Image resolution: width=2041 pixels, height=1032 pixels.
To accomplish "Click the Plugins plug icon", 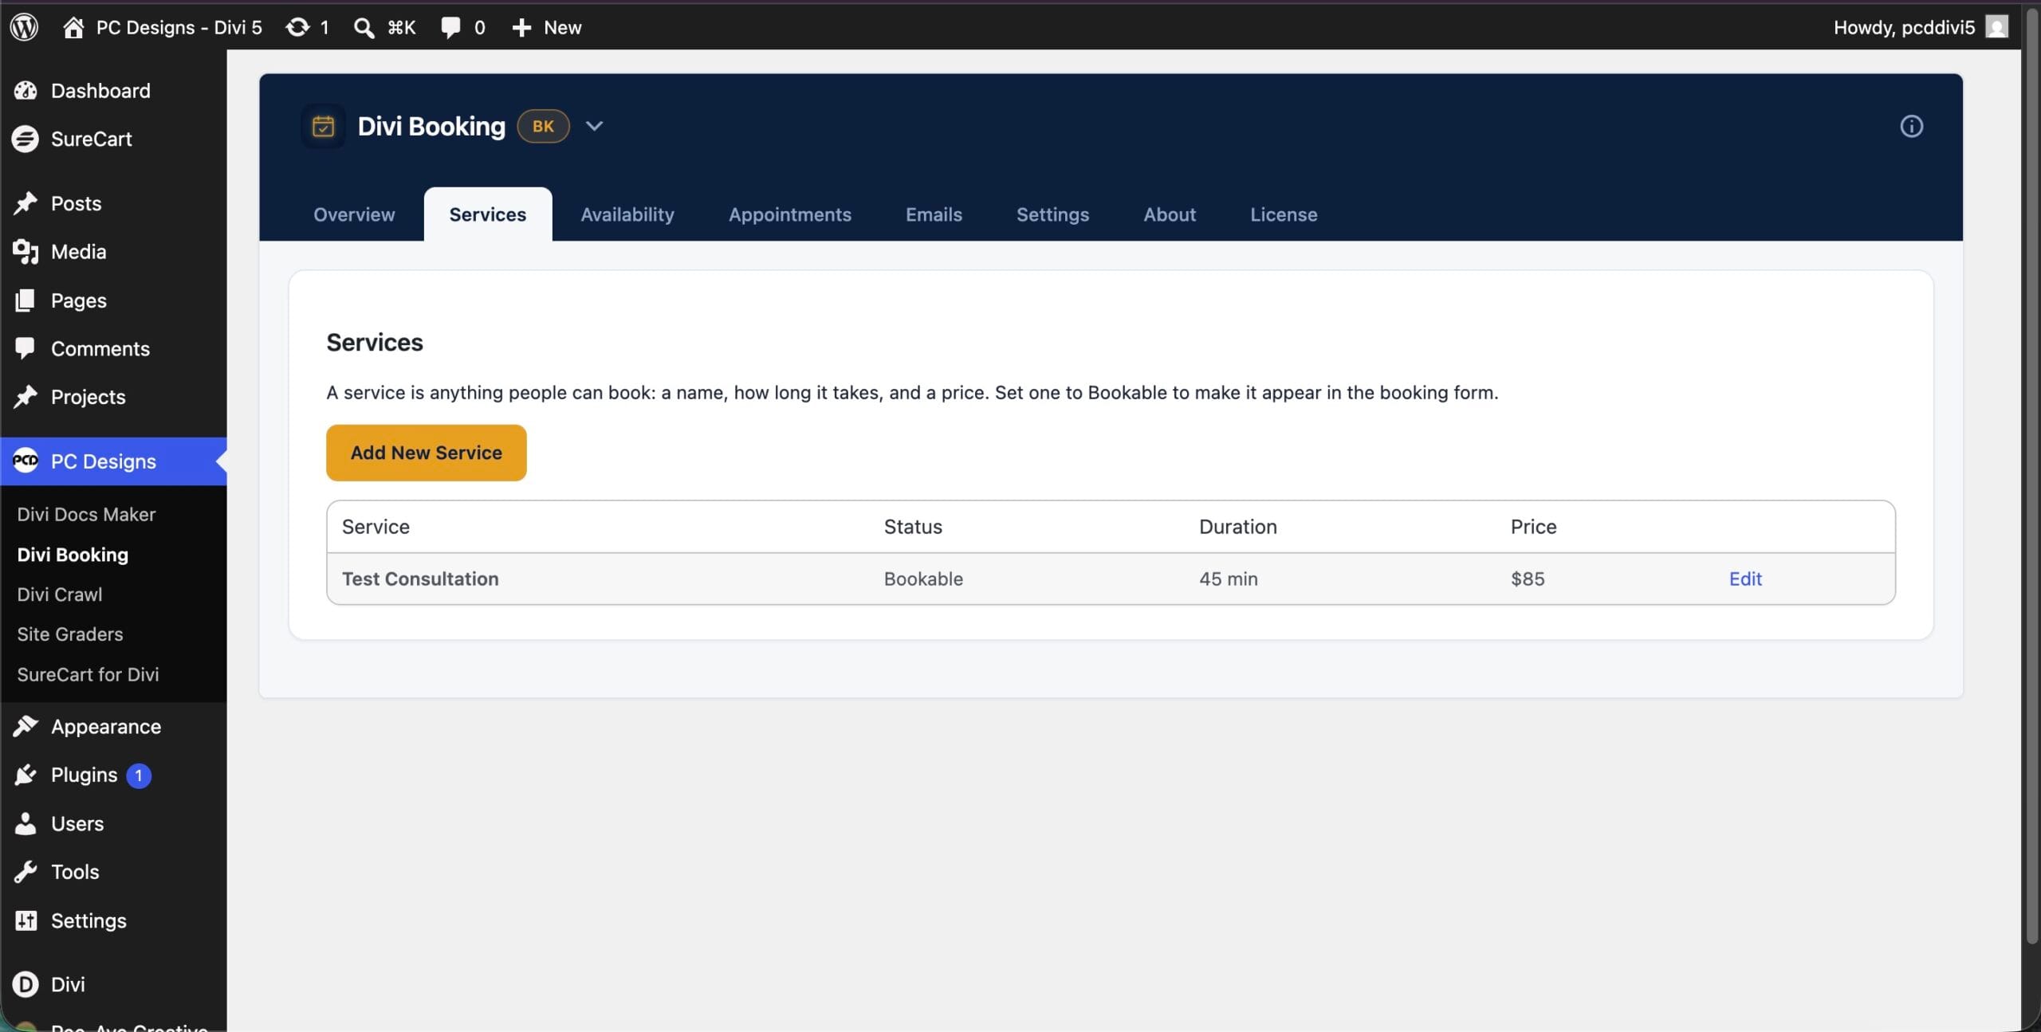I will pos(26,775).
